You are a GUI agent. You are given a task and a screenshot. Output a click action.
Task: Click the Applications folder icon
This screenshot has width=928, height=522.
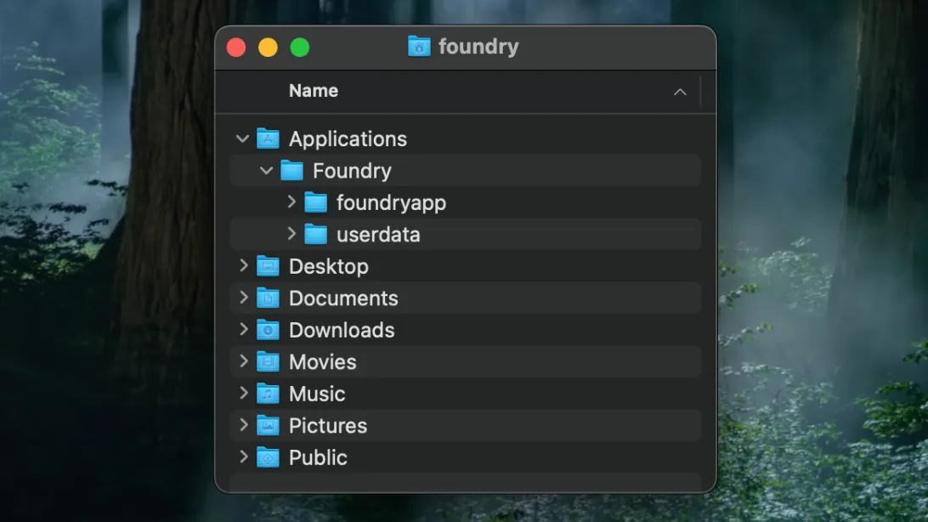(268, 139)
